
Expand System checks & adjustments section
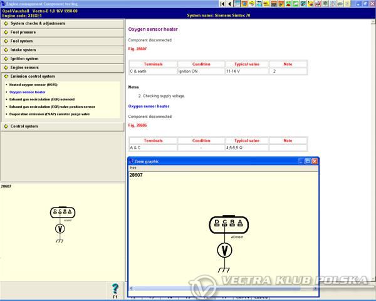coord(62,24)
